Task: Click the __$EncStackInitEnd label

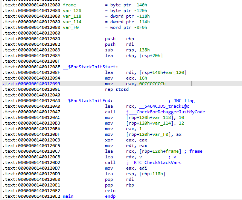Action: (x=85, y=101)
